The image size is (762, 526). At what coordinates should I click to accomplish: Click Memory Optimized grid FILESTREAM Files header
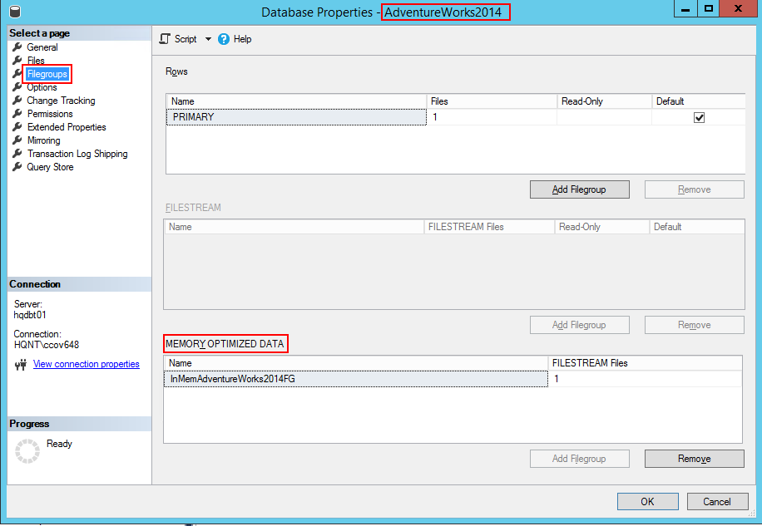pyautogui.click(x=645, y=363)
